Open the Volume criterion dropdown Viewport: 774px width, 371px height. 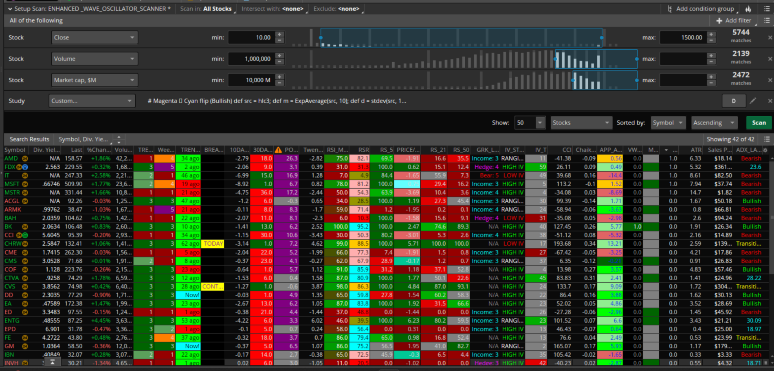95,59
